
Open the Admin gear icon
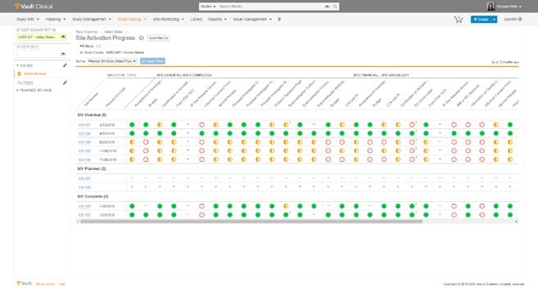point(520,19)
